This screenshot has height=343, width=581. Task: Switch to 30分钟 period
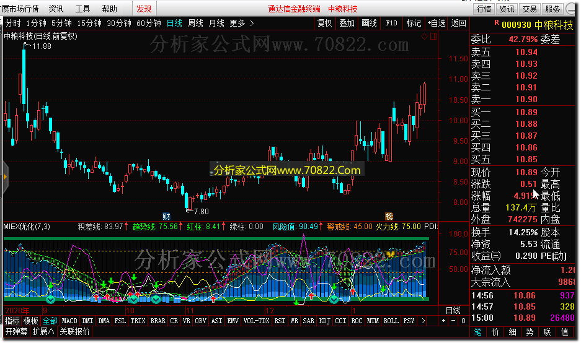coord(119,24)
